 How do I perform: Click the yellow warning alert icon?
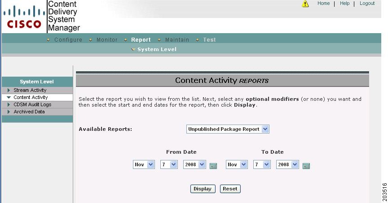[305, 4]
